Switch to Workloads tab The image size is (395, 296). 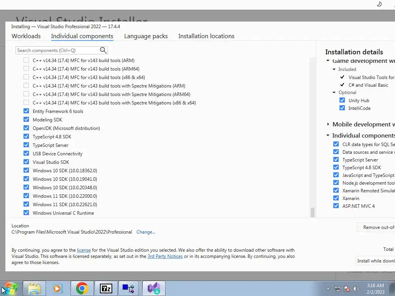[26, 36]
